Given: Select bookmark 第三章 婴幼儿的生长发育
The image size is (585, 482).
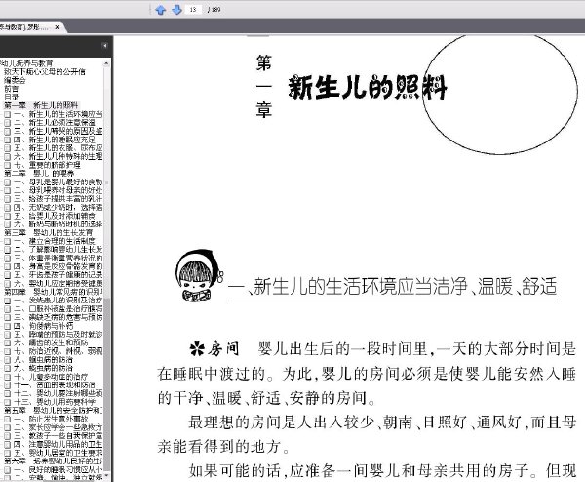Looking at the screenshot, I should click(x=48, y=232).
